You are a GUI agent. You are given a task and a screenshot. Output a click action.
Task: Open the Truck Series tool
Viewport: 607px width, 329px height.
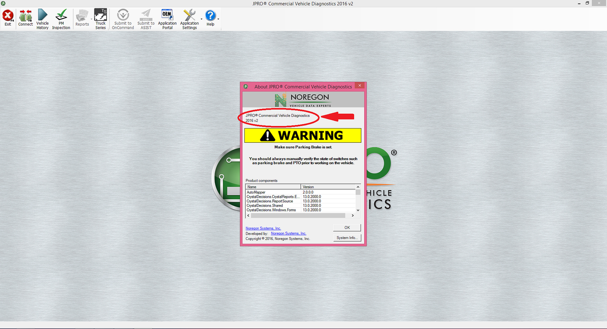[x=101, y=19]
